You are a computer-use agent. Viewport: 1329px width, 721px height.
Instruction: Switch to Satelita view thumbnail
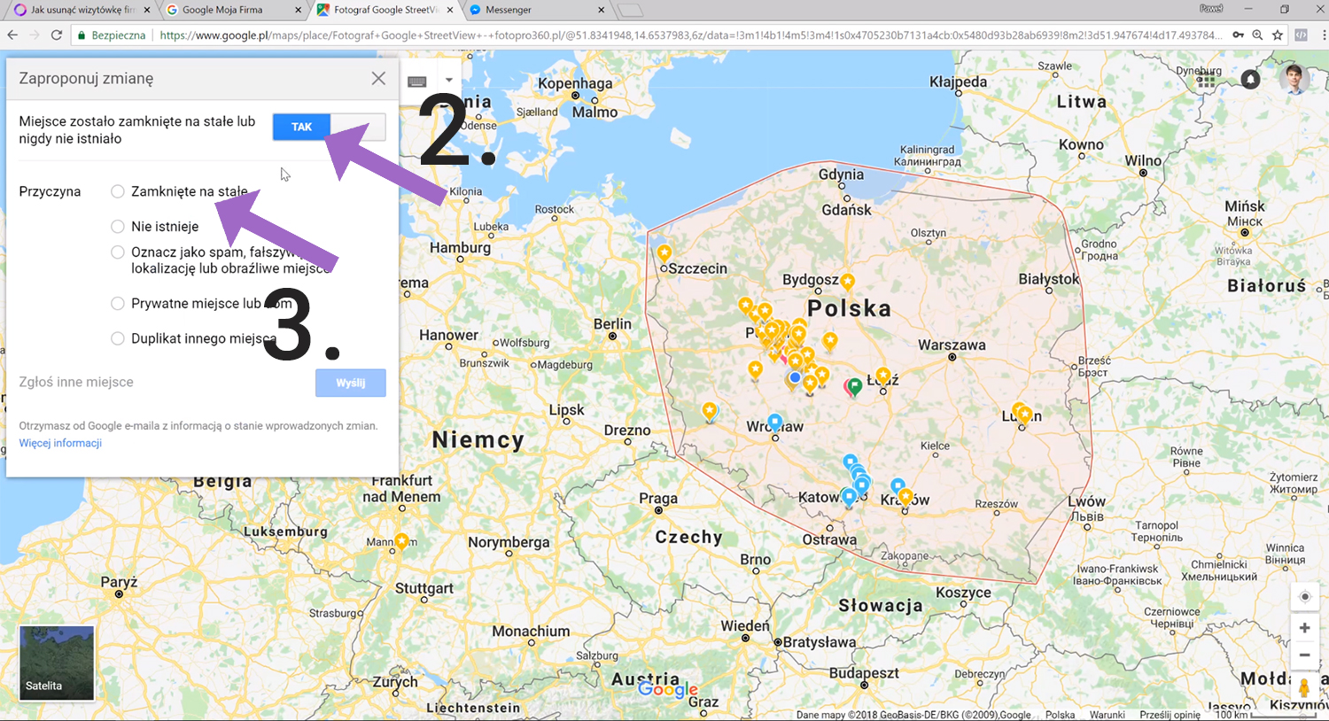click(57, 663)
